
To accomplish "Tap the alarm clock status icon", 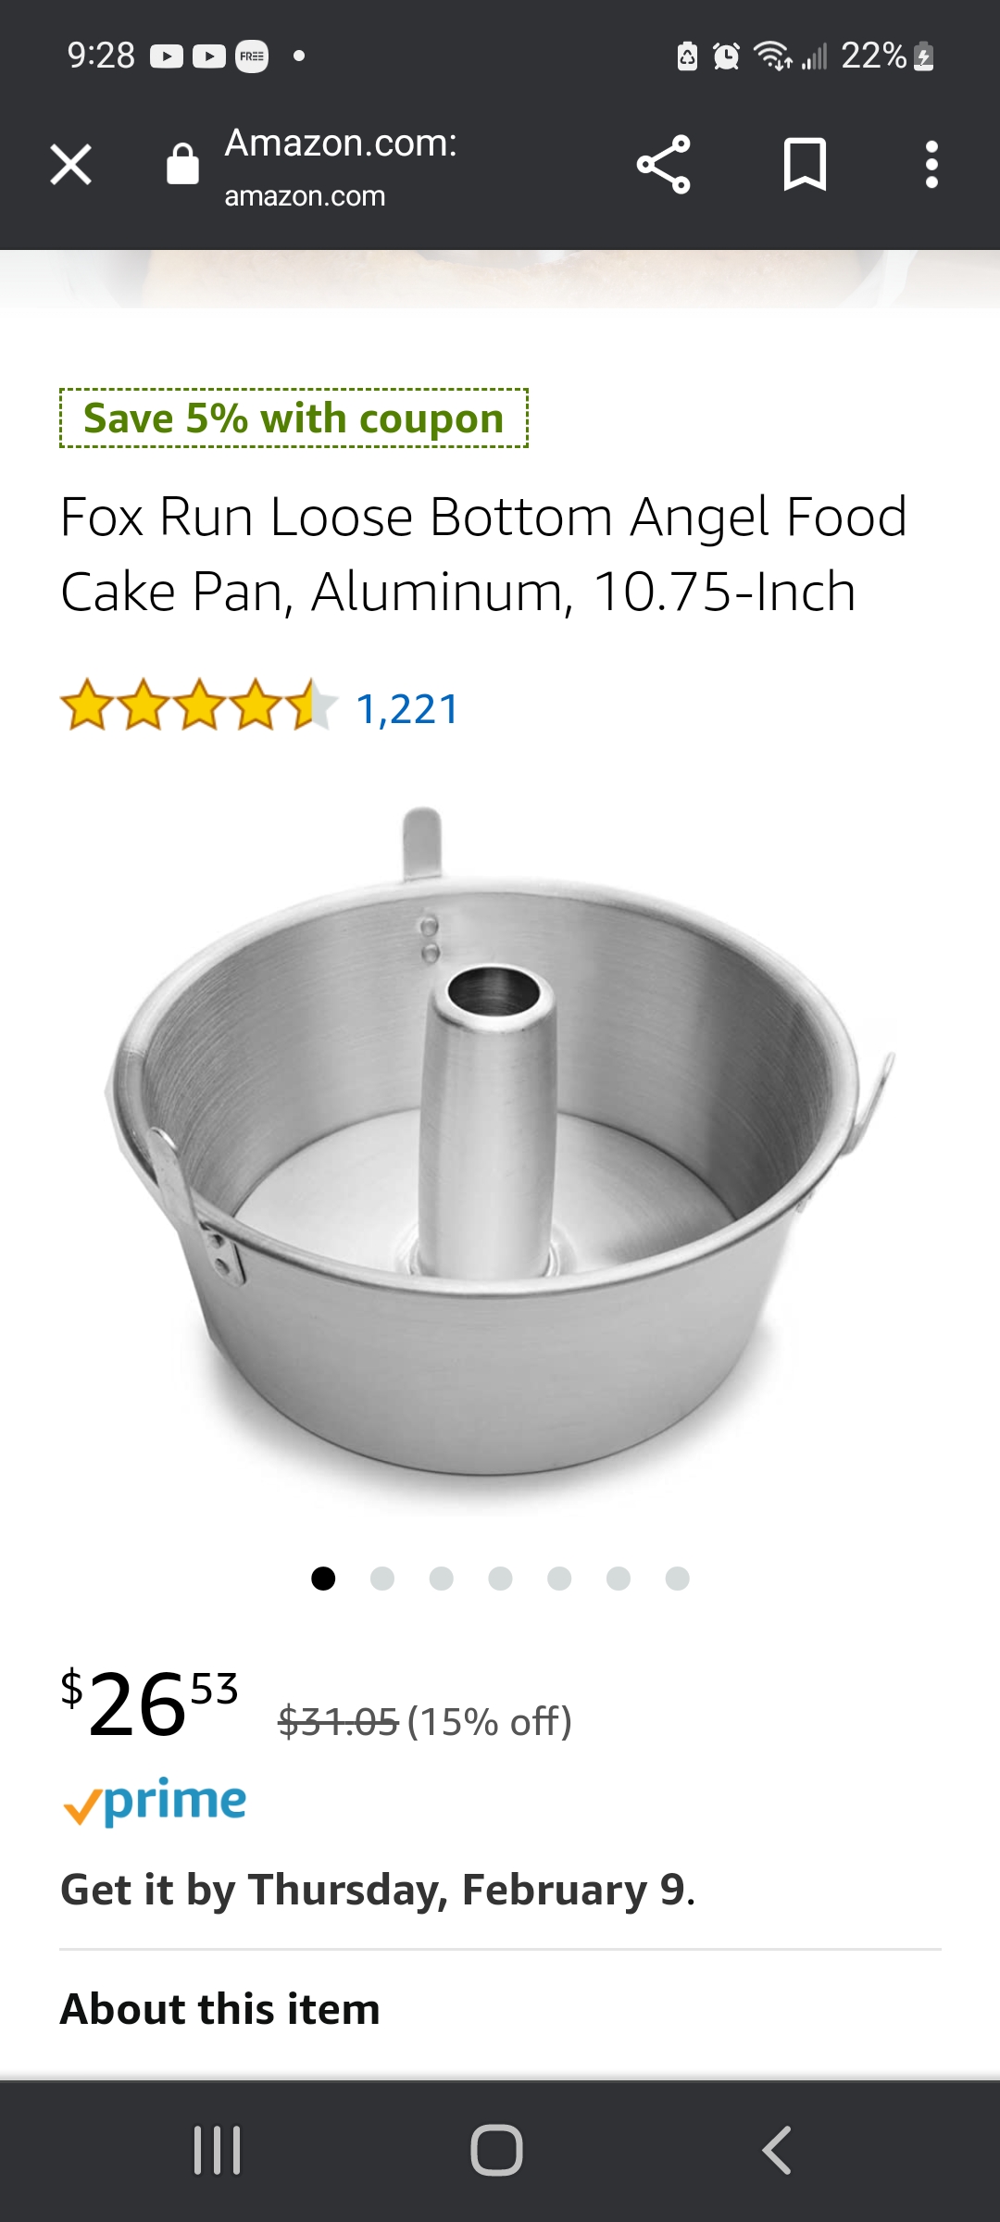I will [727, 56].
